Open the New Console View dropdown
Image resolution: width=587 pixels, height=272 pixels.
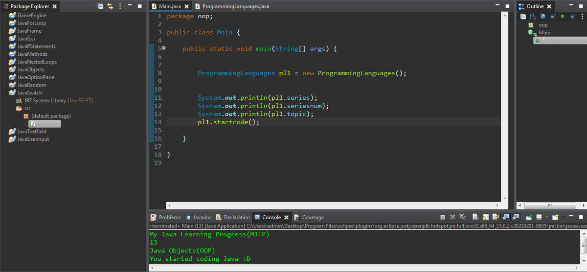[x=563, y=217]
